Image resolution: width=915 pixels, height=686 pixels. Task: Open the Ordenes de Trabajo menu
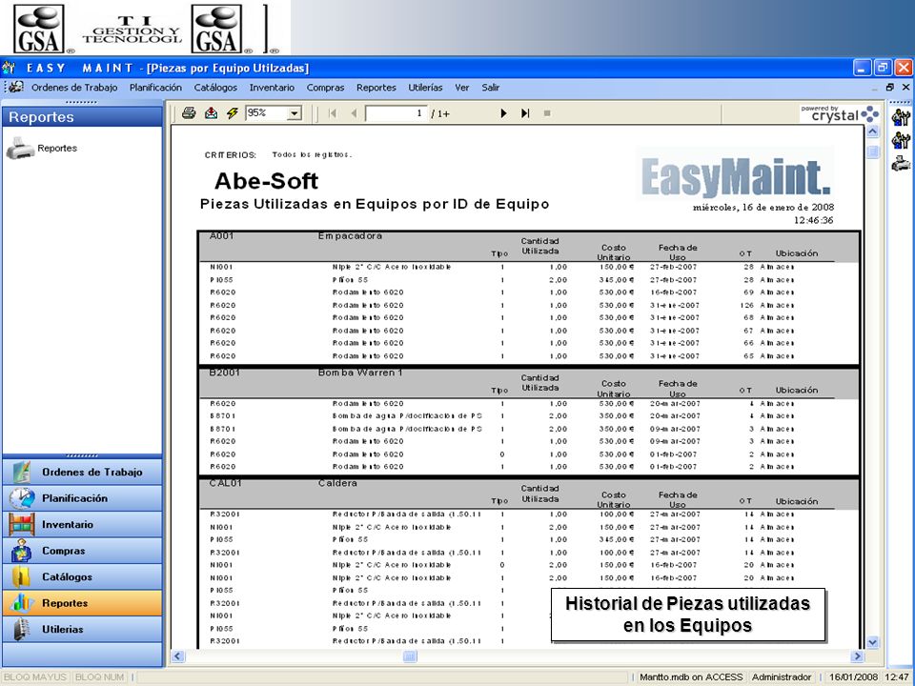pos(74,88)
